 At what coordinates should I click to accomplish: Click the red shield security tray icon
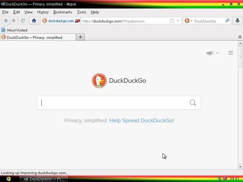pyautogui.click(x=225, y=179)
